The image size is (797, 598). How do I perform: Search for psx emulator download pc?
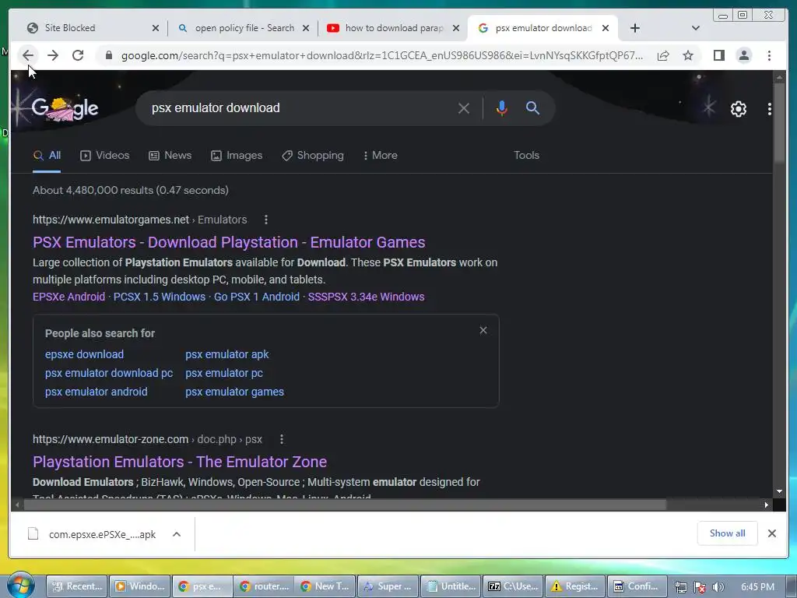[109, 373]
